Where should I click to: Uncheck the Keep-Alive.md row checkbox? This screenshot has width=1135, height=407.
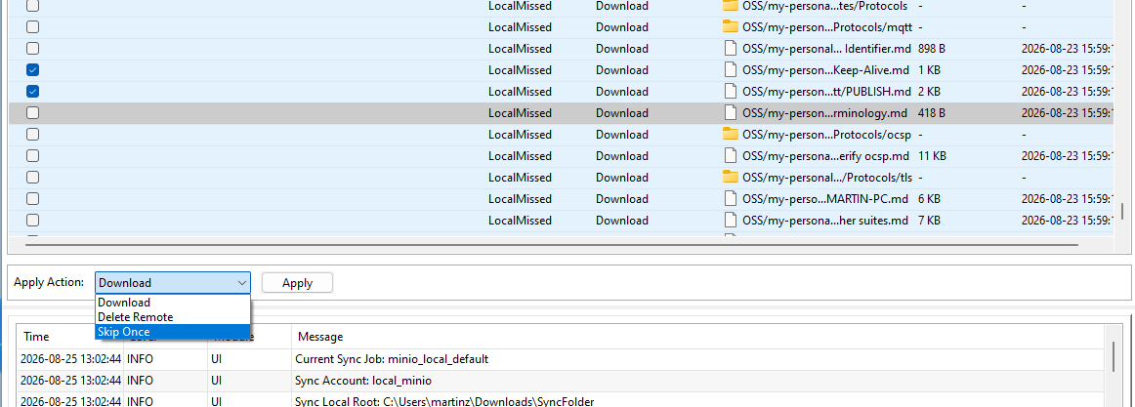32,70
